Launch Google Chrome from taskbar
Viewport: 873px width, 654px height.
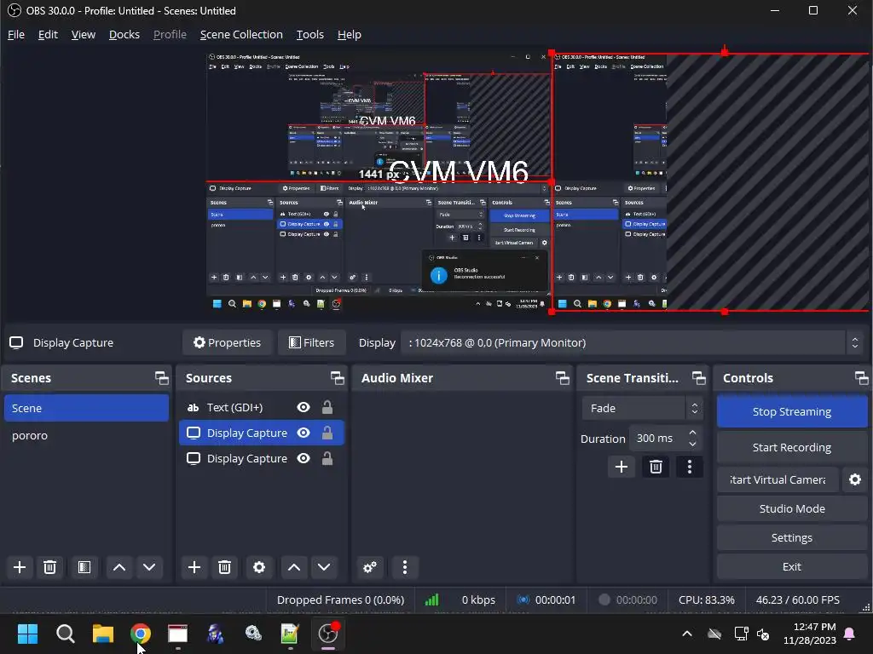[x=141, y=634]
